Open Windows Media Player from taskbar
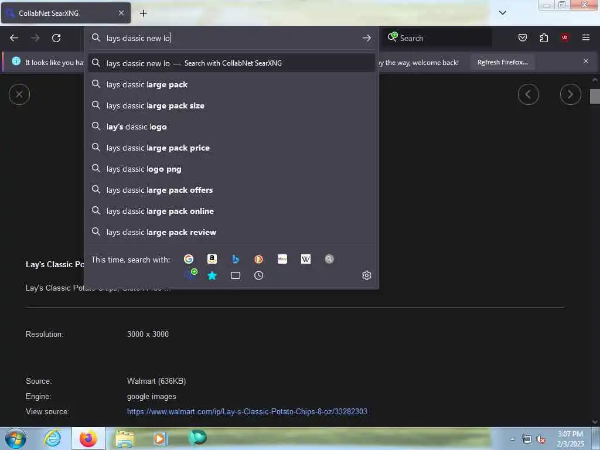600x450 pixels. tap(159, 438)
